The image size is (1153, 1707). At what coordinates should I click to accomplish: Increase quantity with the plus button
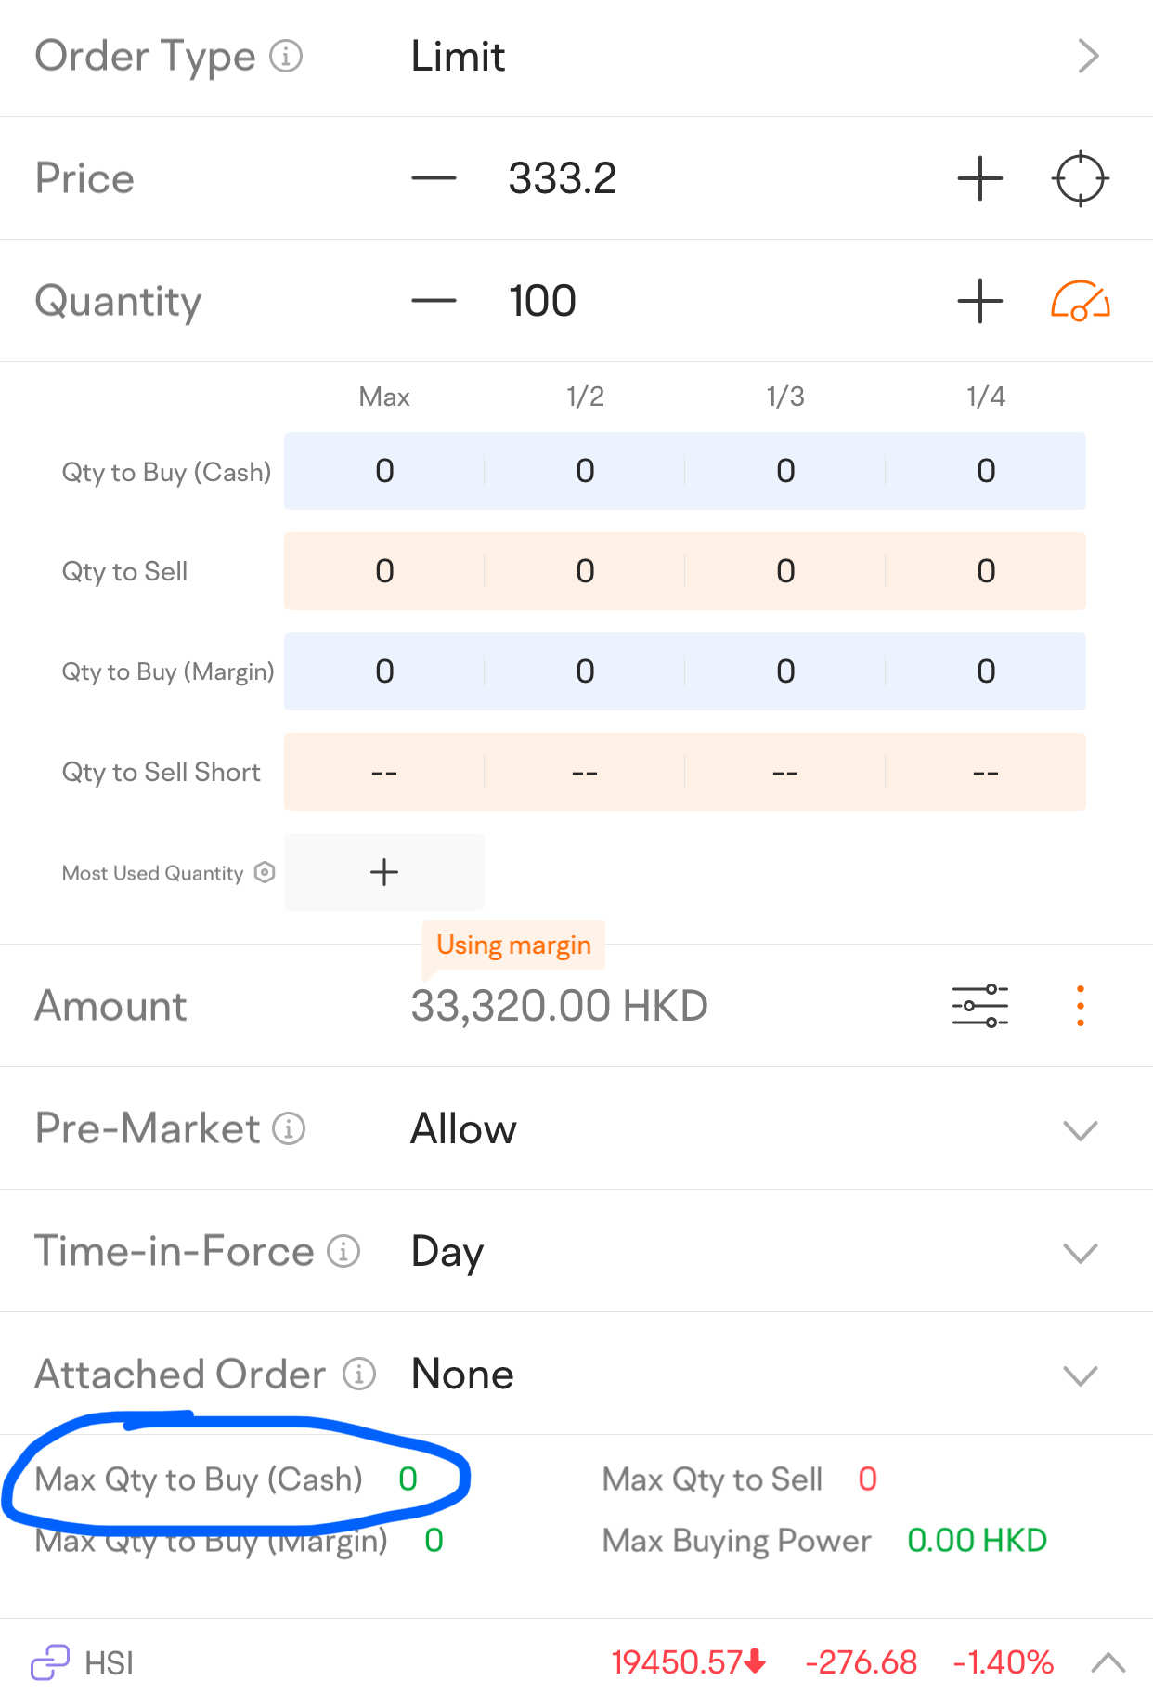(979, 301)
